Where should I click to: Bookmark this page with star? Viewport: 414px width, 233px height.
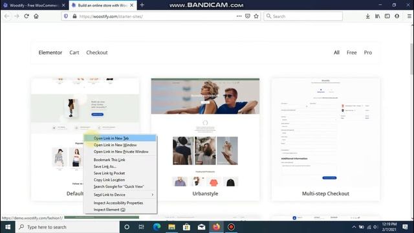(256, 16)
